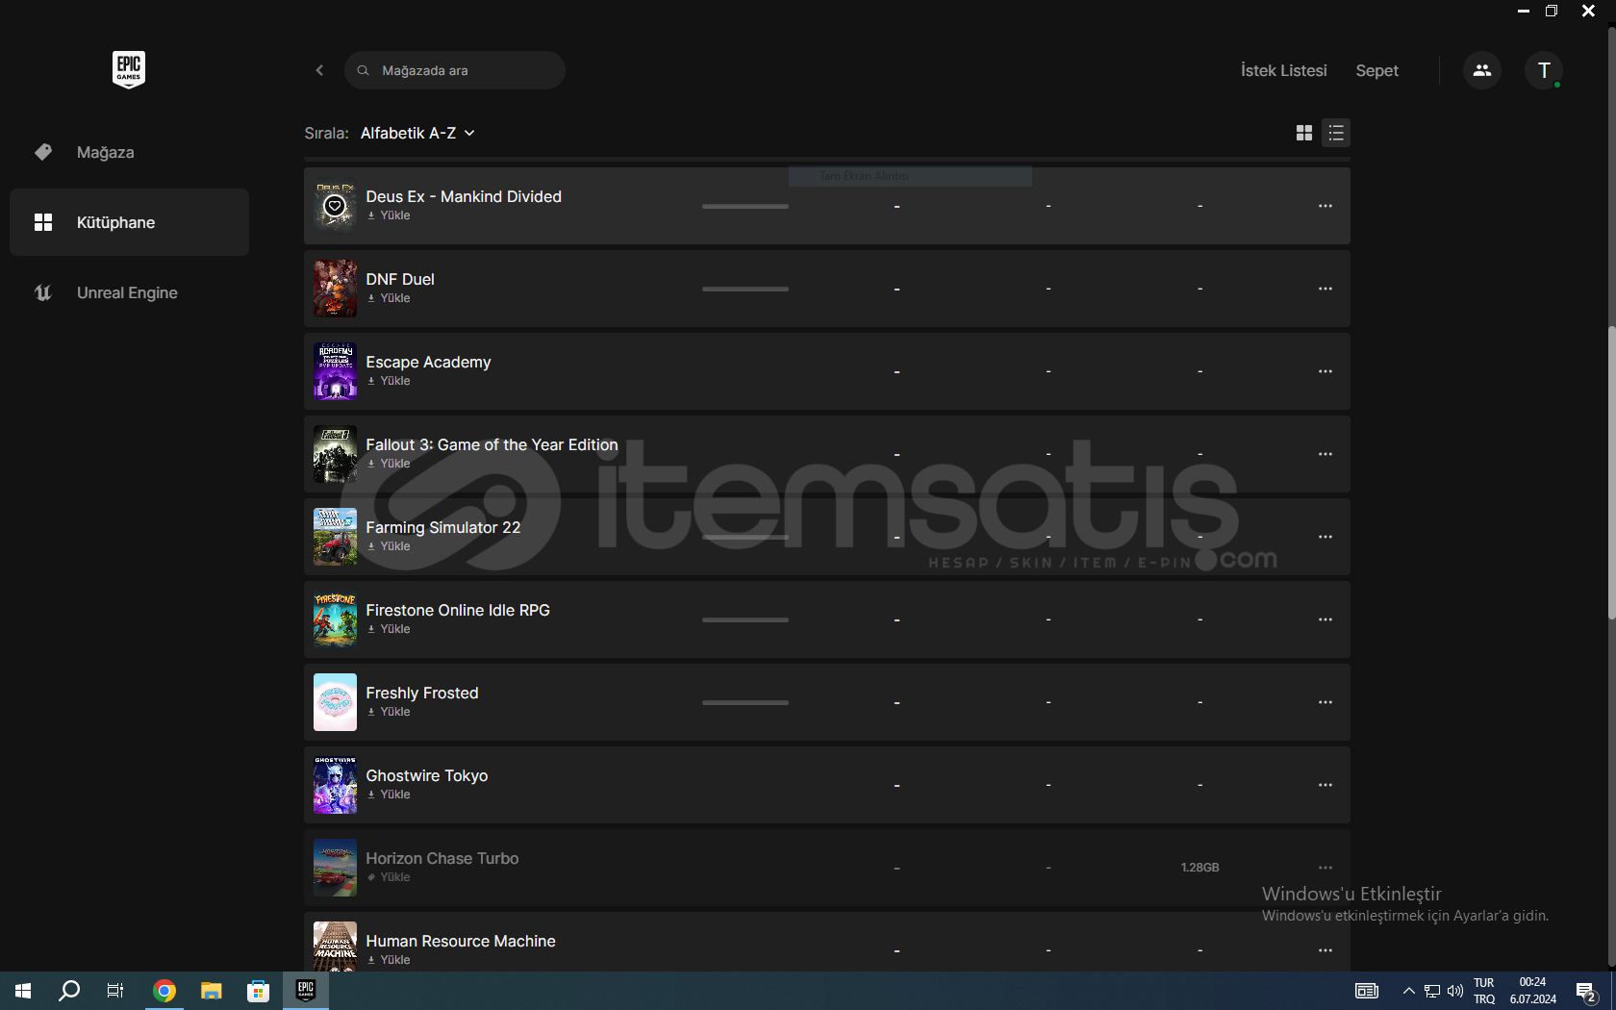
Task: Click Yükle under Escape Academy
Action: coord(389,381)
